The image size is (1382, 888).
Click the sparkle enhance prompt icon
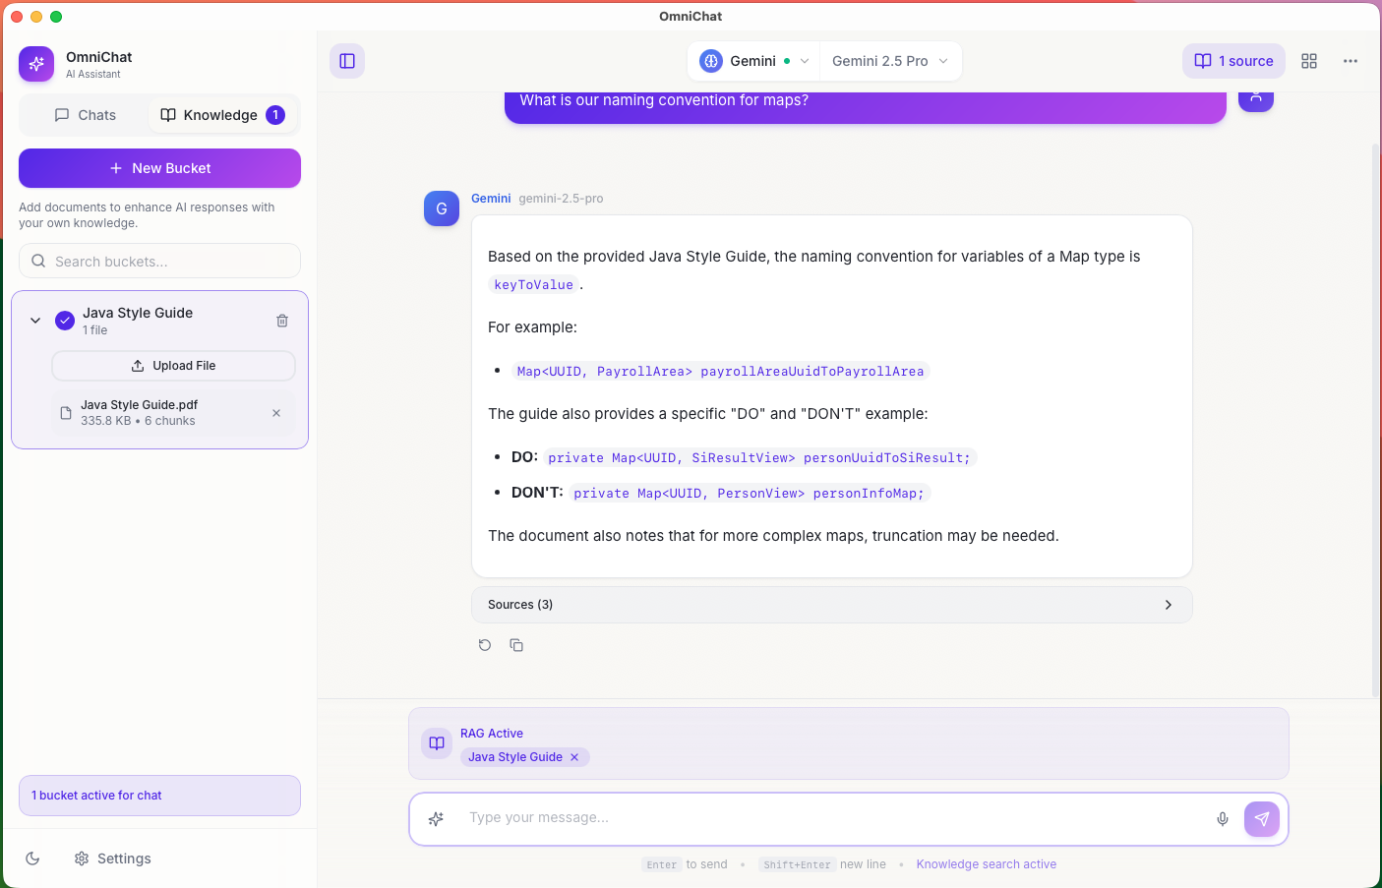437,819
